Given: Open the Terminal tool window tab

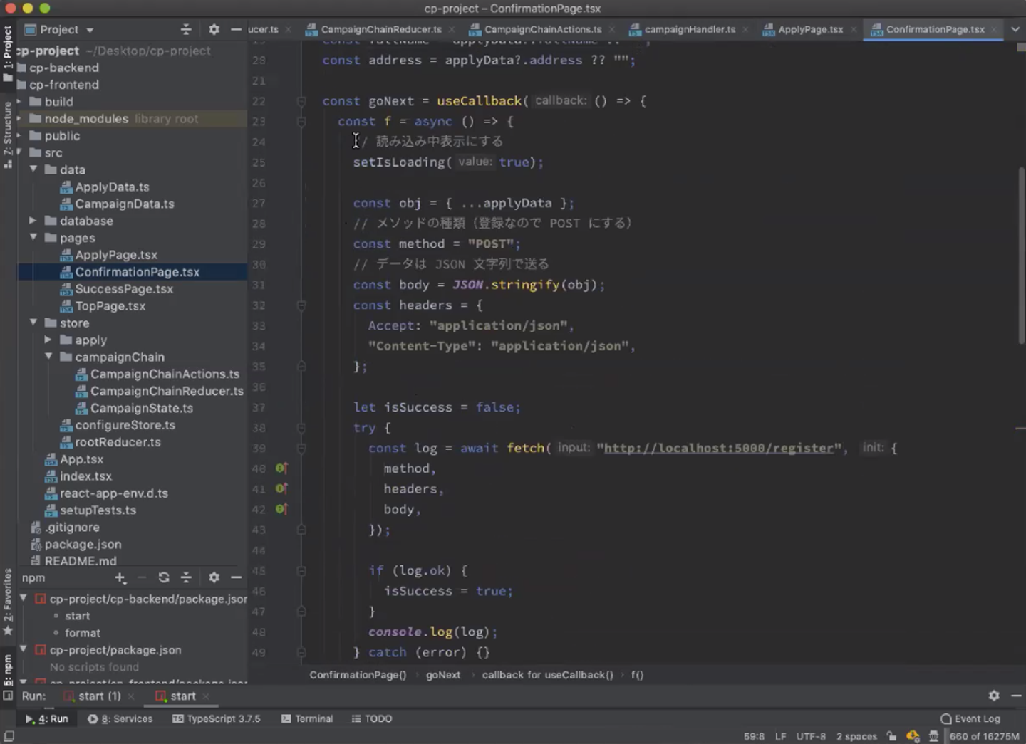Looking at the screenshot, I should point(307,718).
